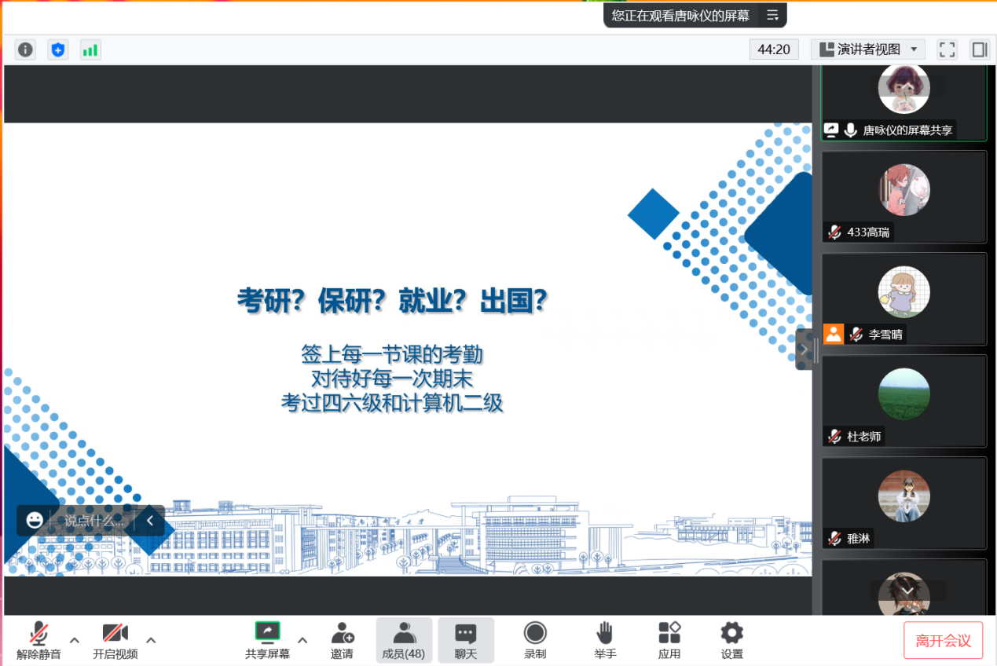
Task: Open the Chat panel
Action: 466,639
